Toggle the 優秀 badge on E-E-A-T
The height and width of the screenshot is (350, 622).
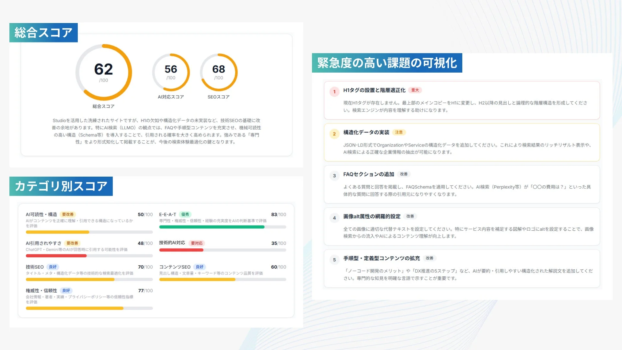pyautogui.click(x=186, y=214)
